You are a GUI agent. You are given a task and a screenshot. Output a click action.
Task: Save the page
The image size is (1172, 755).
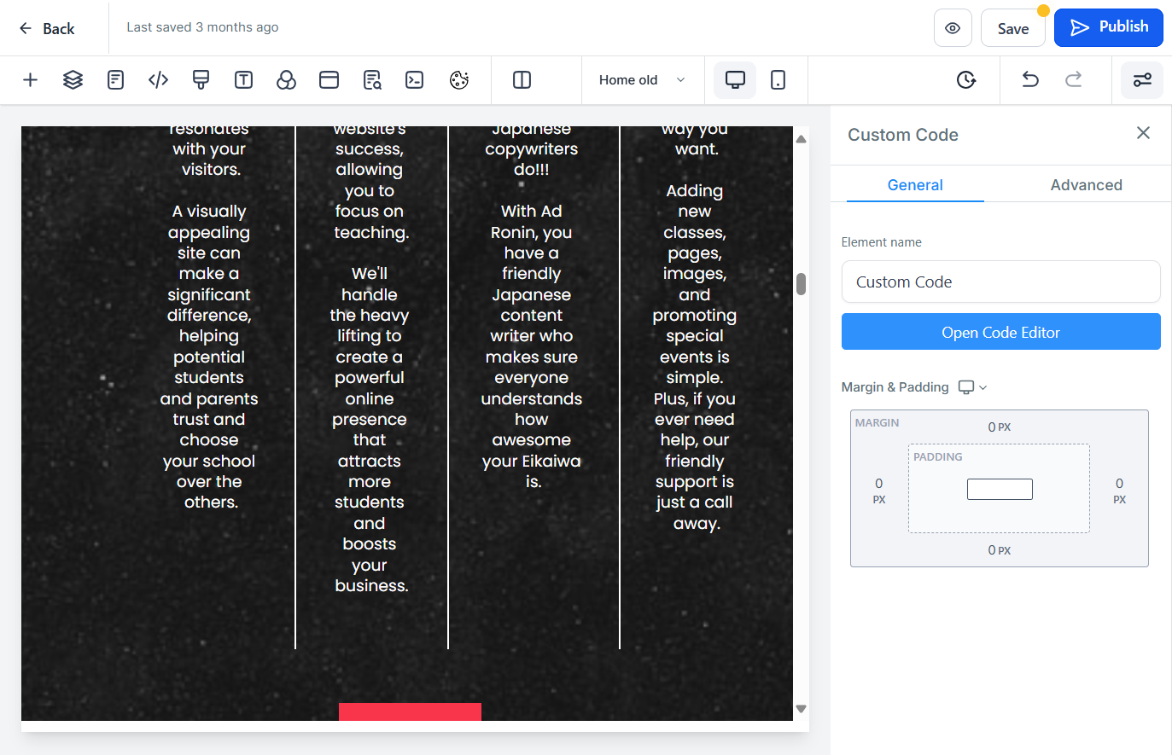(1013, 28)
